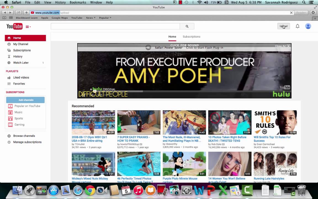Screen dimensions: 318x199
Task: Open the Olym WBV USA-v-BRA video thumbnail
Action: 93,122
